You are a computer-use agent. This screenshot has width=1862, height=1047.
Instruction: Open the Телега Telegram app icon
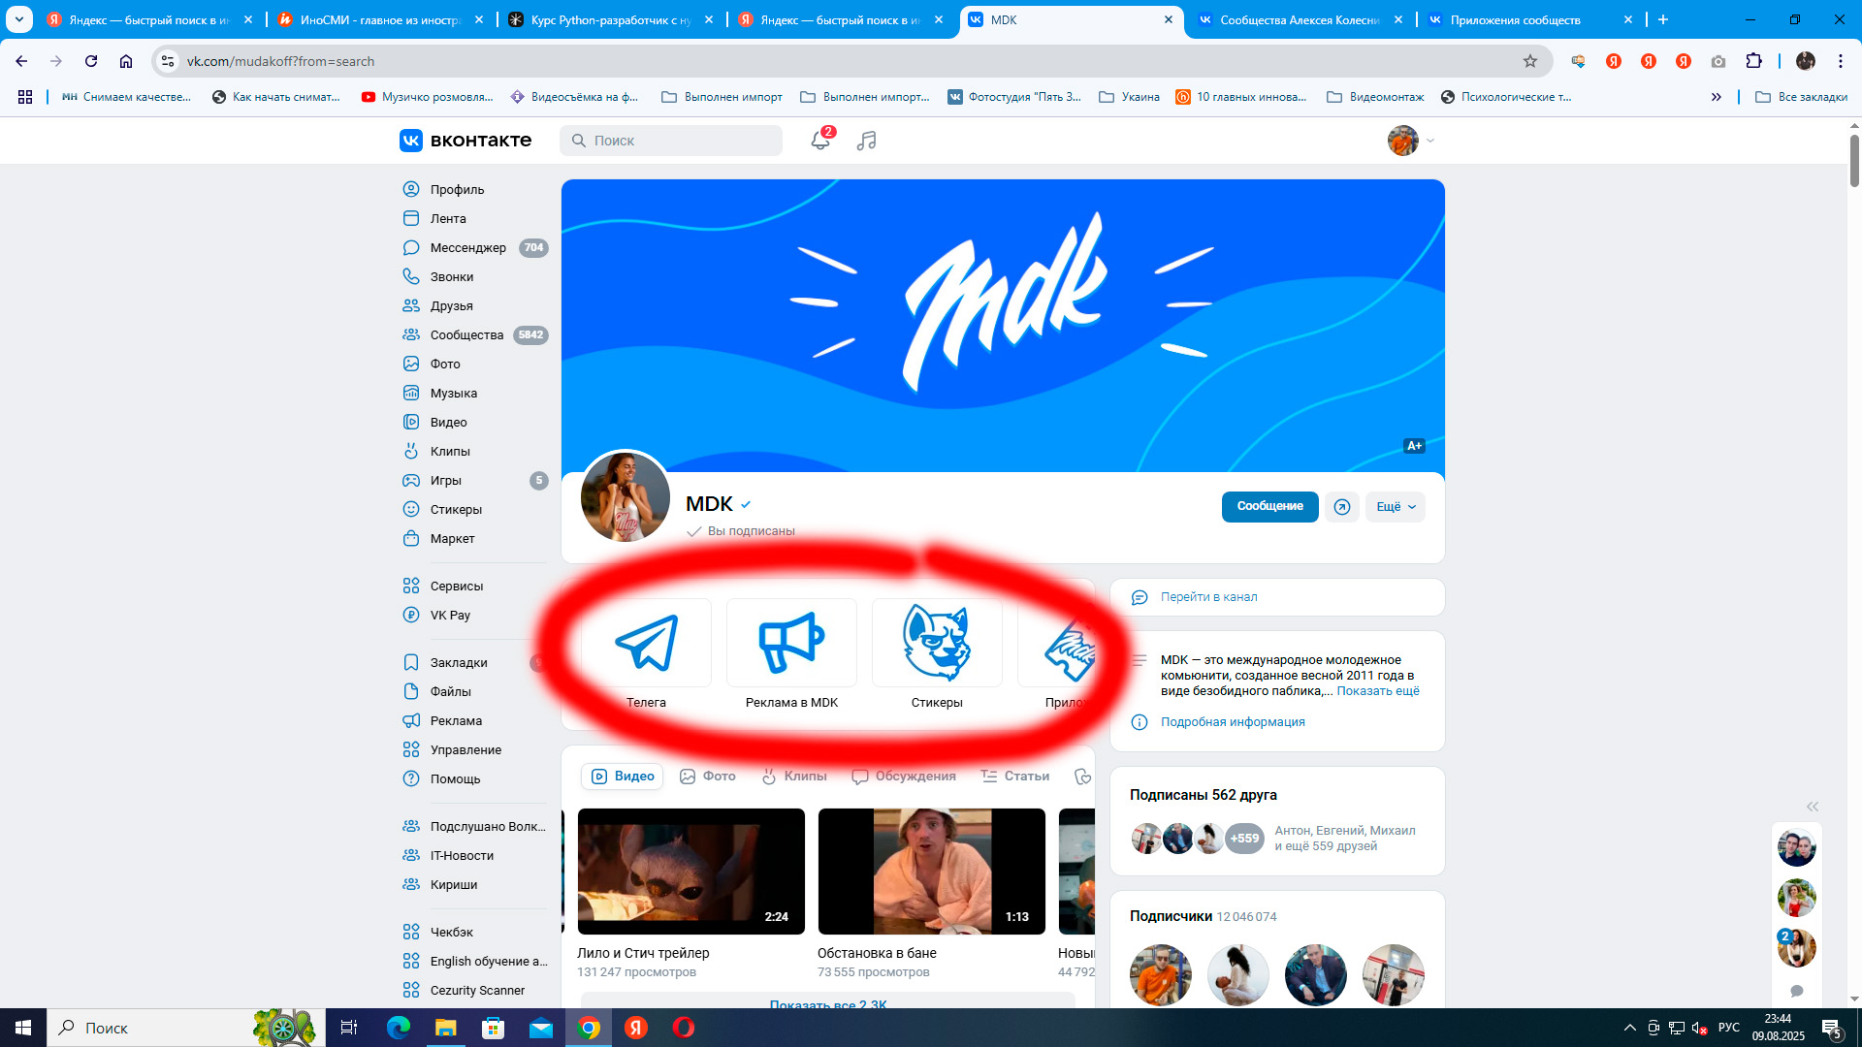point(647,643)
